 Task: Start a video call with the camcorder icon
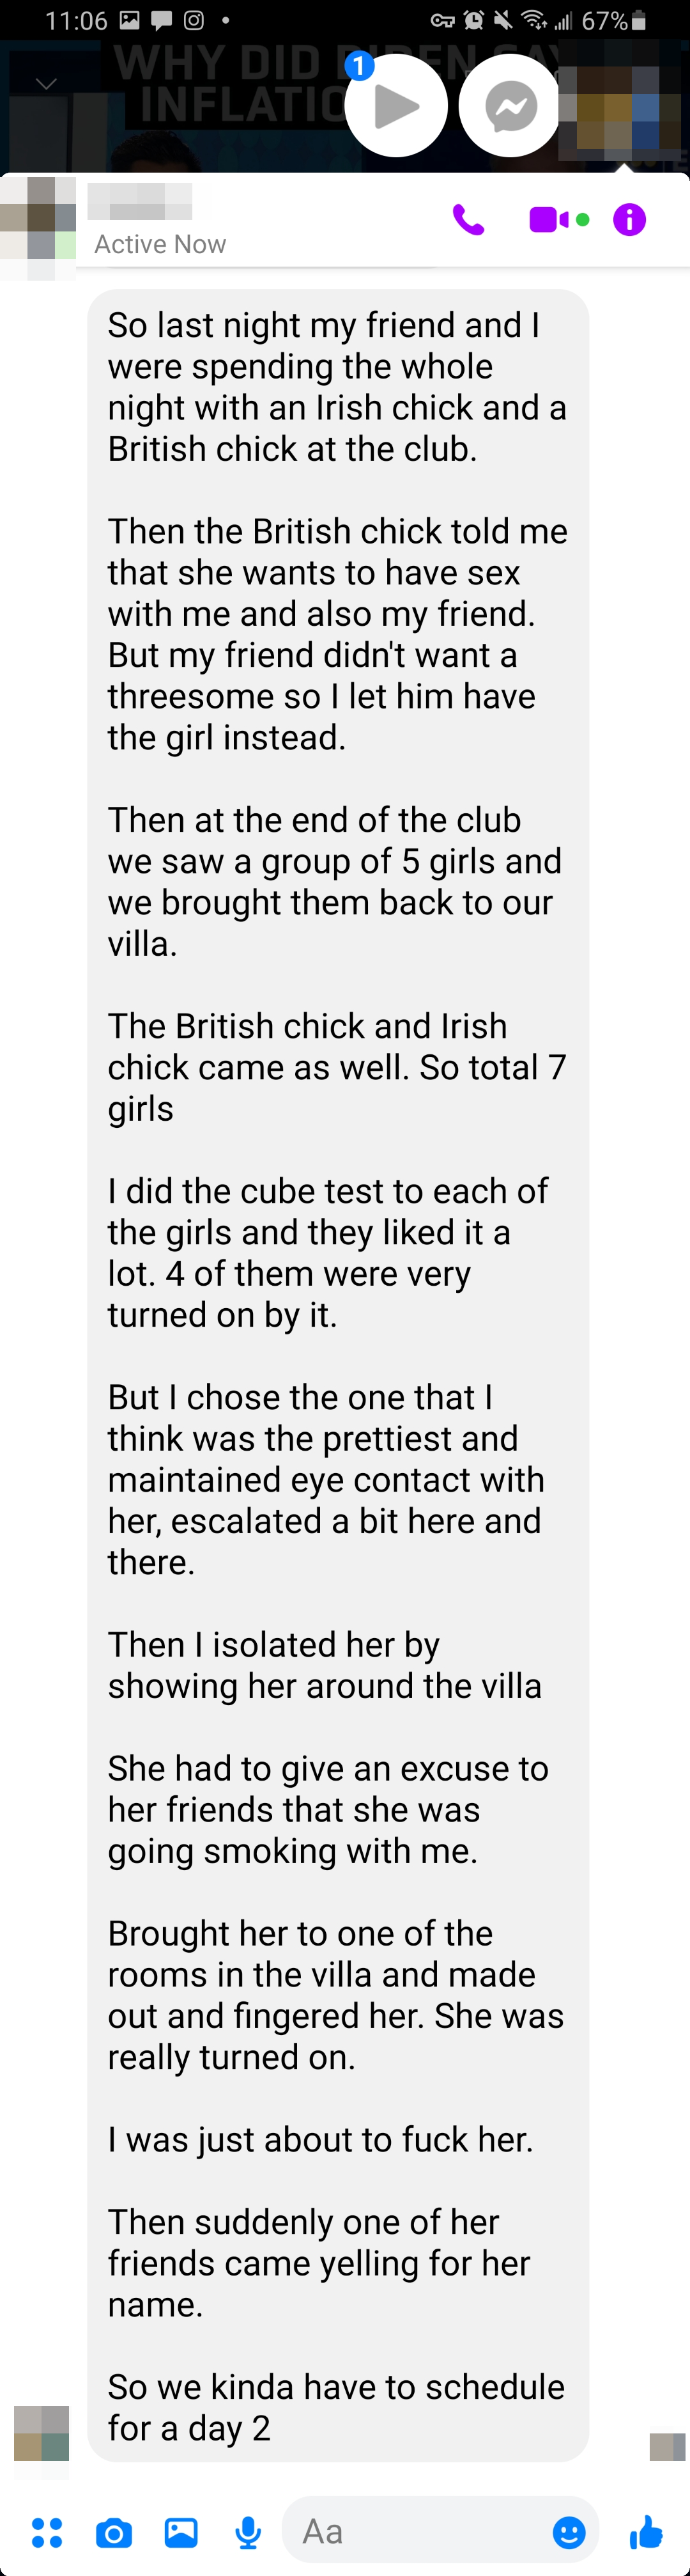click(548, 219)
